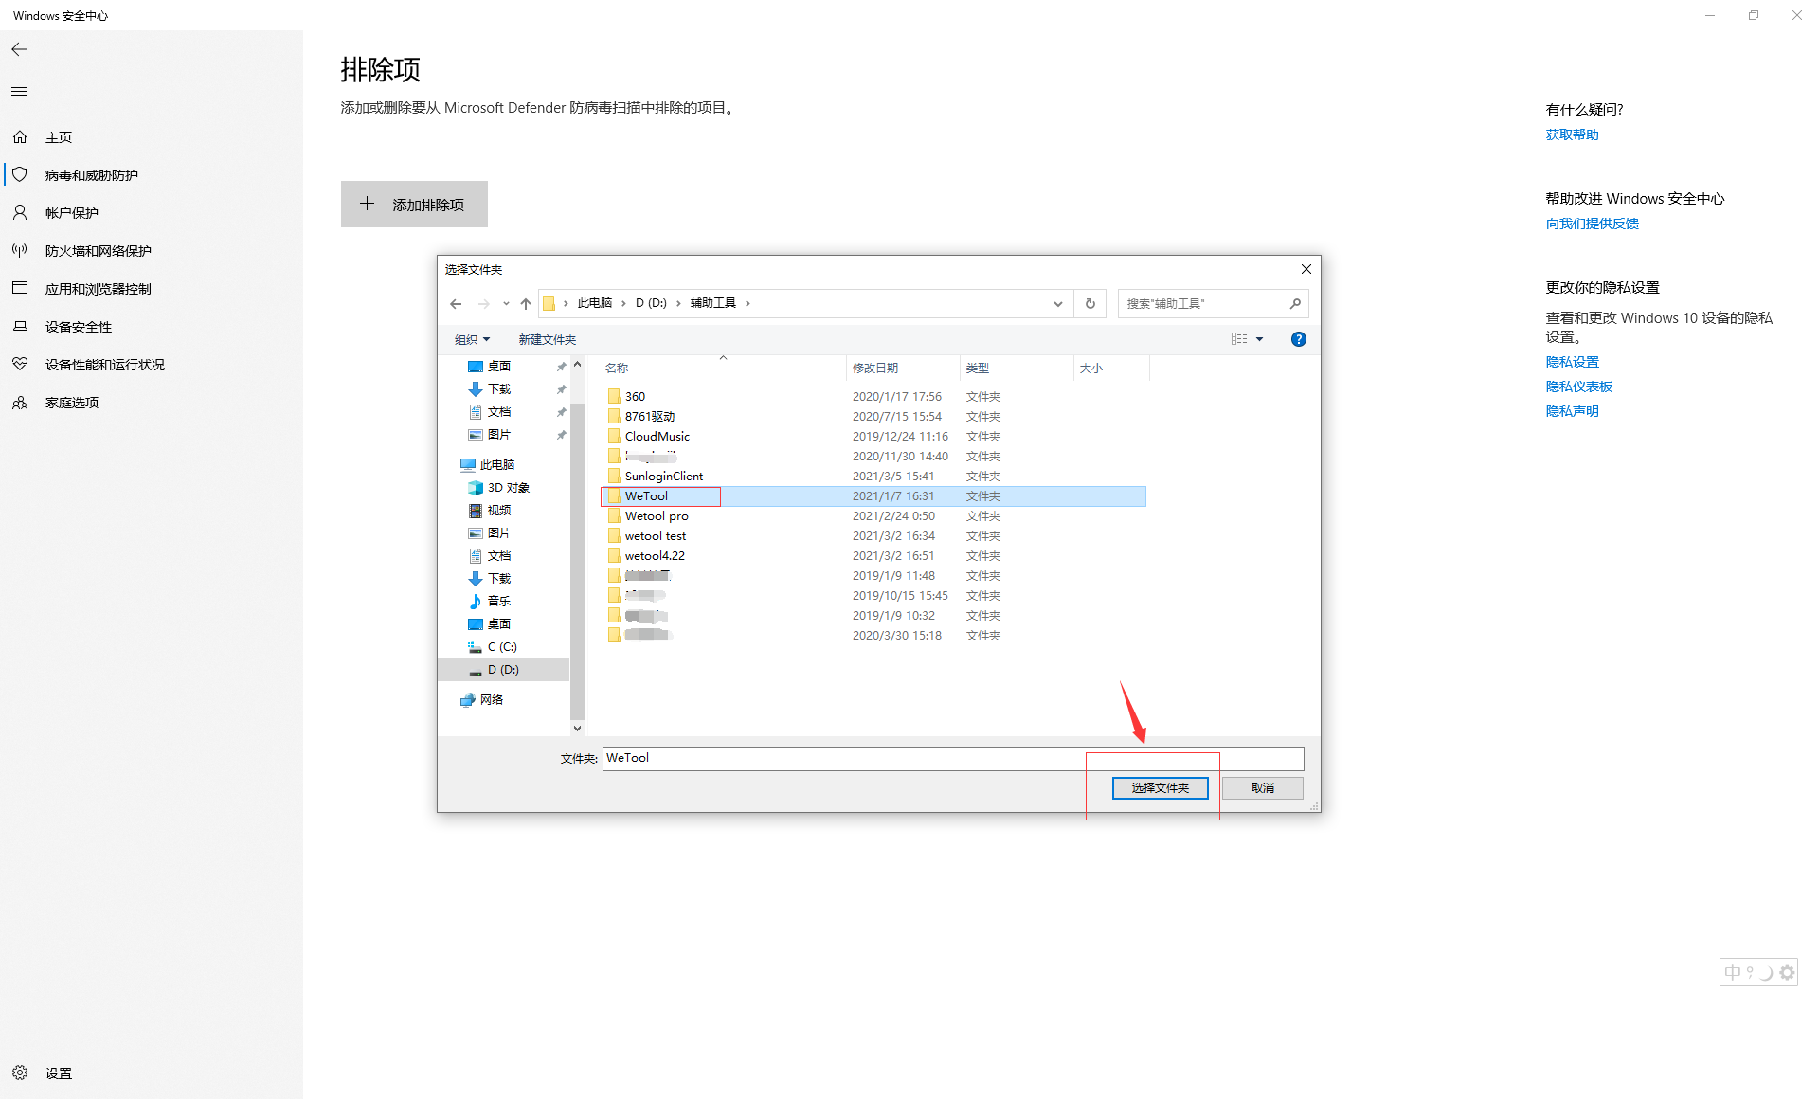This screenshot has width=1819, height=1099.
Task: Select the Wetool pro folder
Action: pyautogui.click(x=657, y=516)
